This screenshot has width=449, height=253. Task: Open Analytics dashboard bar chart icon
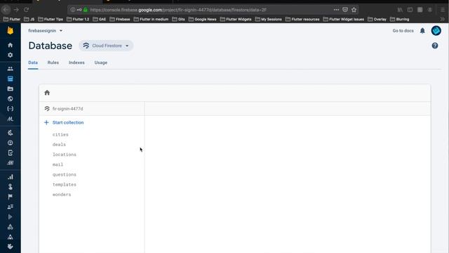tap(11, 176)
